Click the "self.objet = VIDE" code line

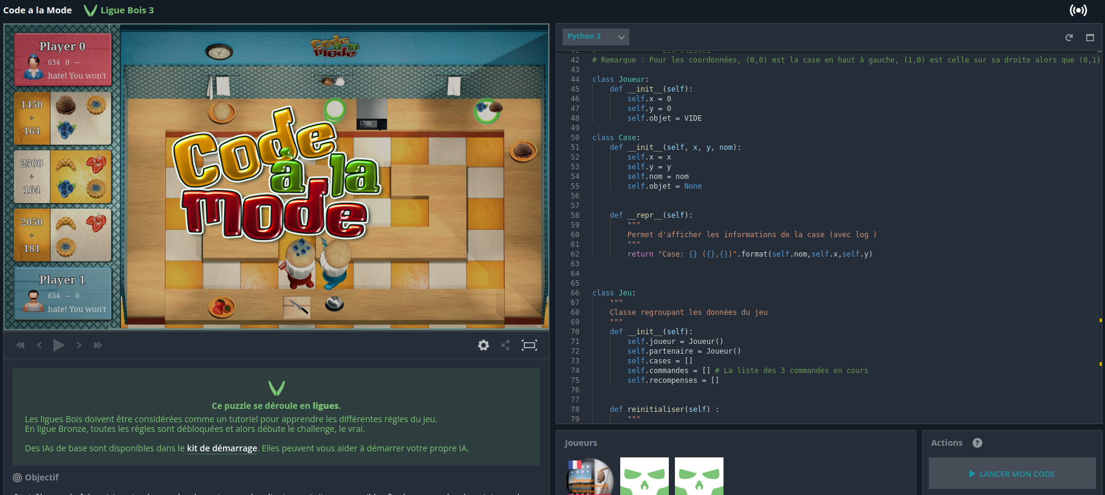[x=665, y=118]
